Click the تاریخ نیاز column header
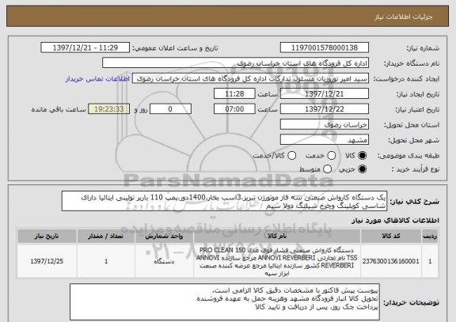Viewport: 456px width, 322px height. click(47, 236)
